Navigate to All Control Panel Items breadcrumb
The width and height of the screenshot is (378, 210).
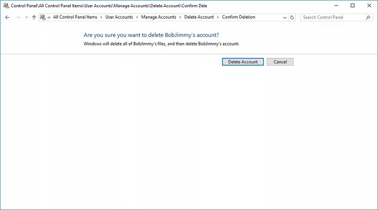(75, 17)
